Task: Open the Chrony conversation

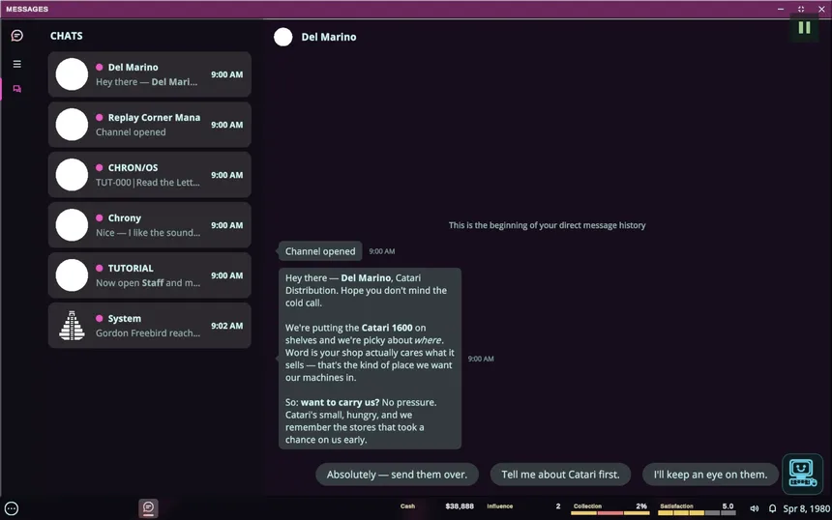Action: [150, 225]
